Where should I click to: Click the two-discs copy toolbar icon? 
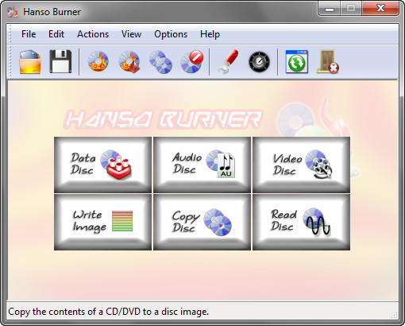click(160, 62)
